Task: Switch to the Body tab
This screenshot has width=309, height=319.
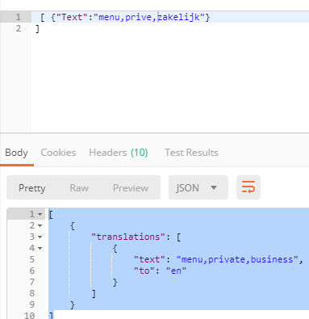Action: pos(17,153)
